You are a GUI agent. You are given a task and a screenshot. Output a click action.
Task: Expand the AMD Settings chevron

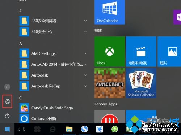(85, 53)
